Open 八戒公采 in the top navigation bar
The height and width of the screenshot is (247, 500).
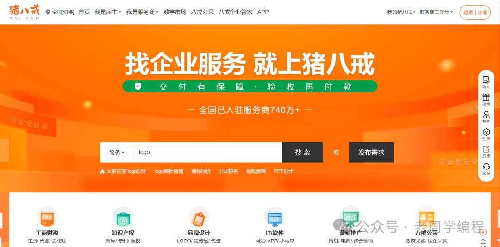point(202,12)
